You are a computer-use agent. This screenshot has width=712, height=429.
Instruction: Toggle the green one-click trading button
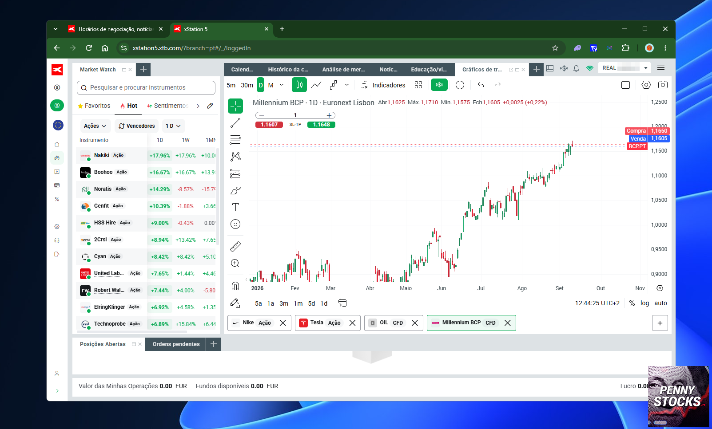pyautogui.click(x=439, y=85)
